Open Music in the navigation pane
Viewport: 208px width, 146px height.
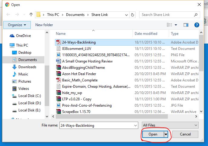[20, 74]
